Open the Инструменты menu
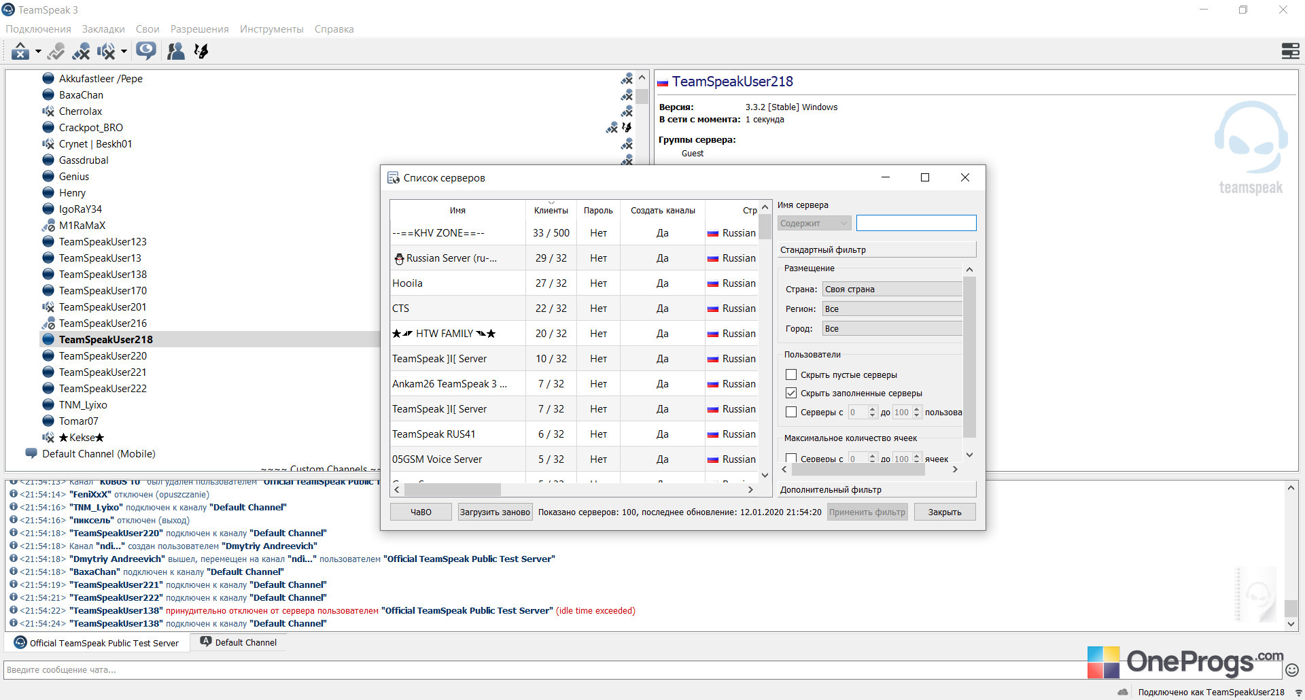 tap(272, 29)
